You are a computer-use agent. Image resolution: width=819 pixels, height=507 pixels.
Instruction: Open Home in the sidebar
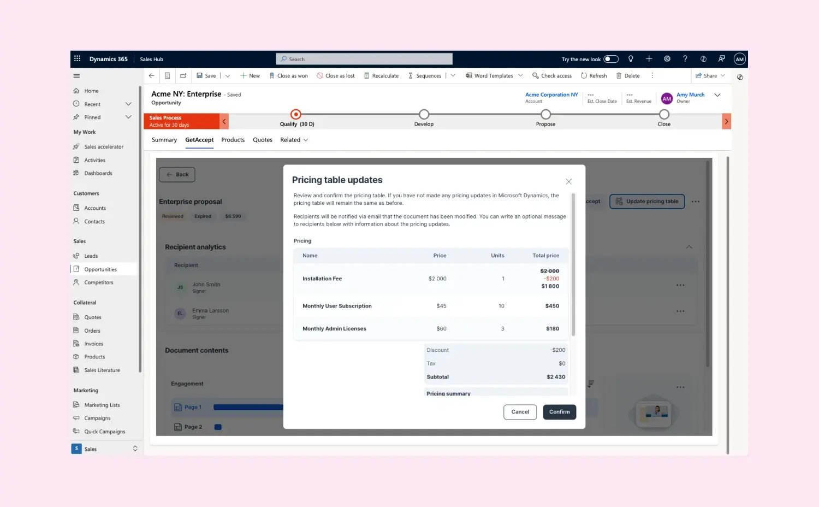click(x=91, y=91)
